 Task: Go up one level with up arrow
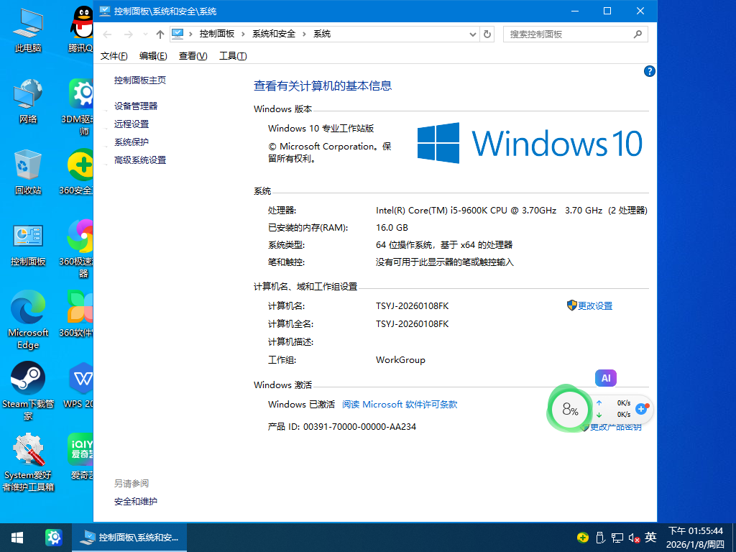pos(160,34)
